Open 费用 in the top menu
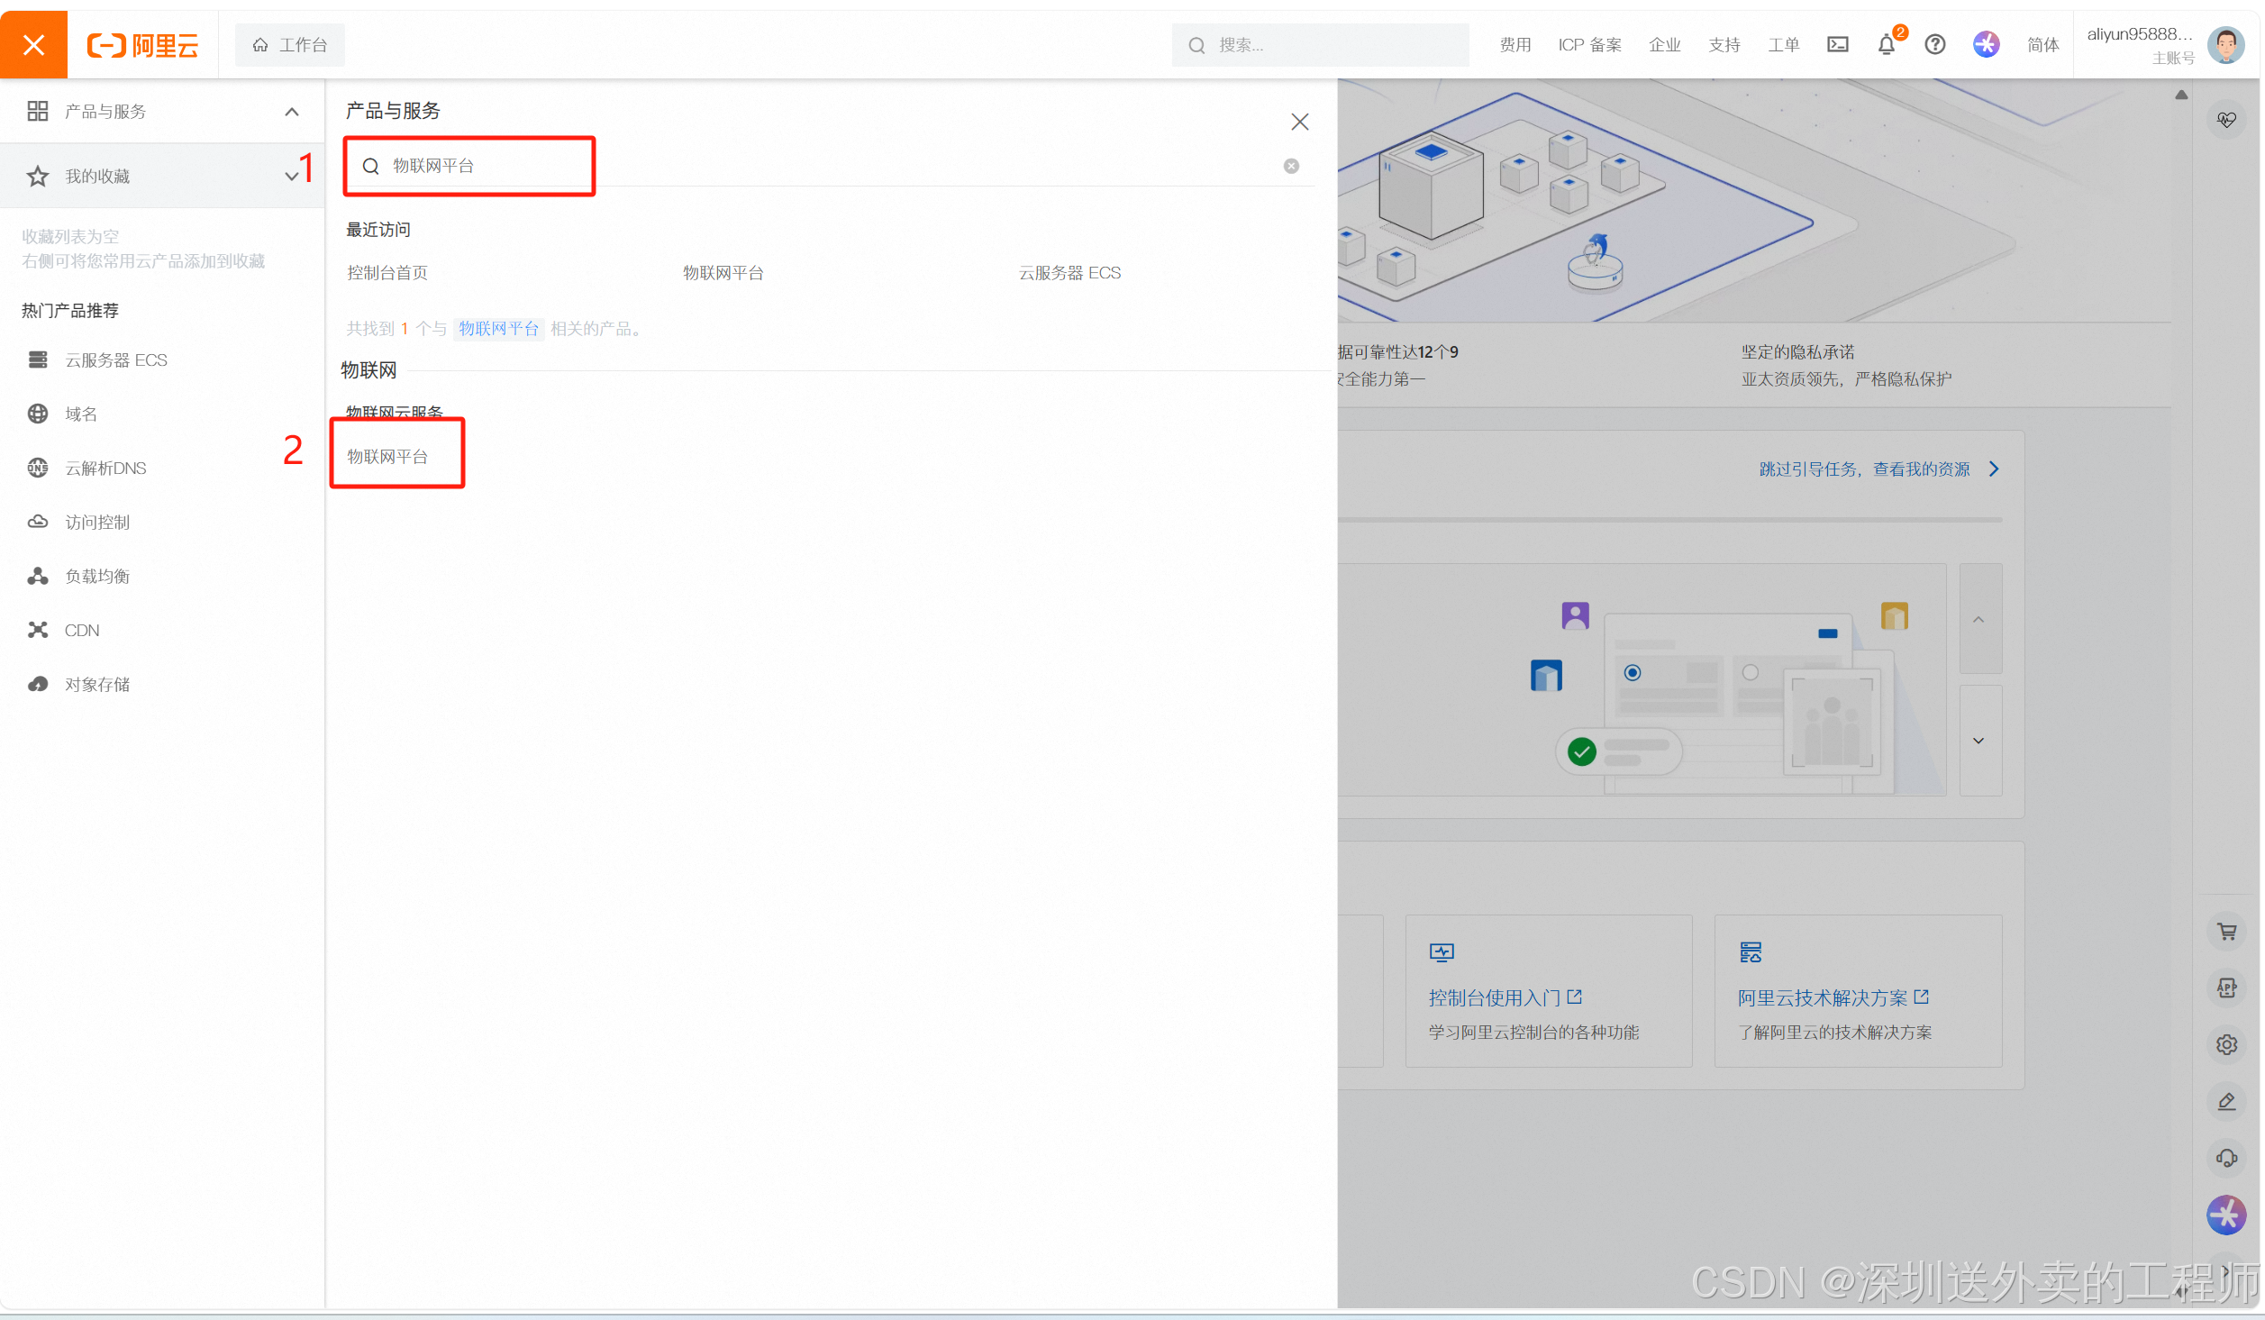 1515,45
